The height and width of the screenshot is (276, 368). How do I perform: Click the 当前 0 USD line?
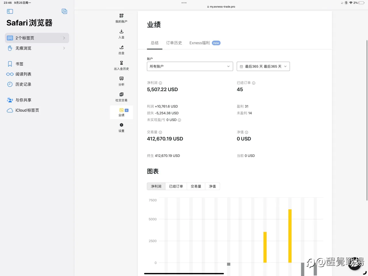[246, 156]
